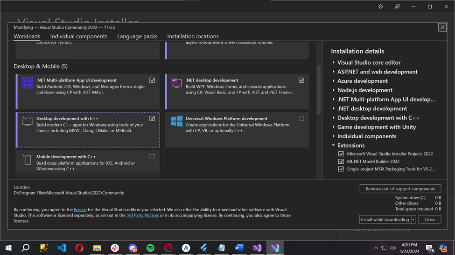Open notification center with 26 badge
Image resolution: width=455 pixels, height=255 pixels.
tap(430, 248)
